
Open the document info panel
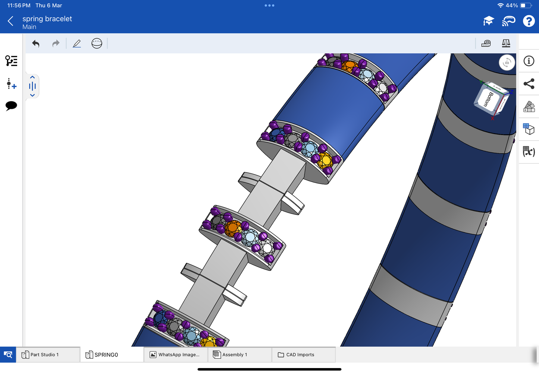[529, 61]
